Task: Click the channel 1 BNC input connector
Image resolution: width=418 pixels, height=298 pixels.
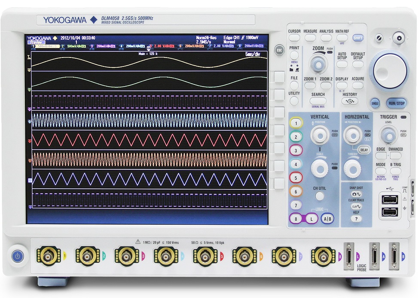Action: pos(48,256)
